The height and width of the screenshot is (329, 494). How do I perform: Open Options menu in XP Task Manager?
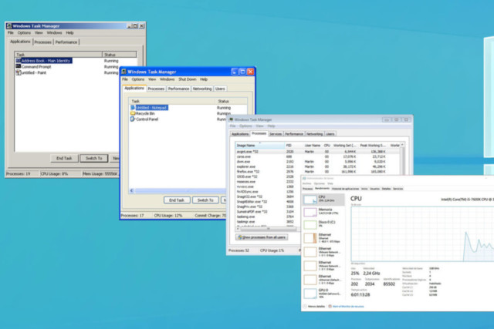[137, 79]
